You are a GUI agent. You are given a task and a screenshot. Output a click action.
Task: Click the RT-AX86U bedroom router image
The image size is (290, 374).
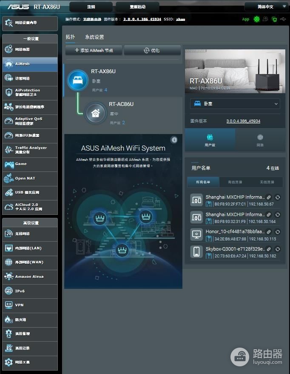coord(235,71)
